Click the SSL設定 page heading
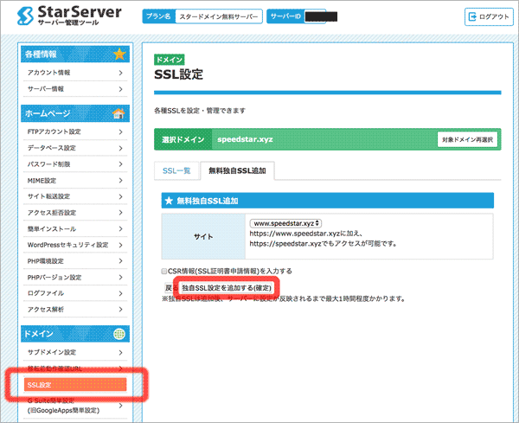The width and height of the screenshot is (519, 423). [178, 74]
